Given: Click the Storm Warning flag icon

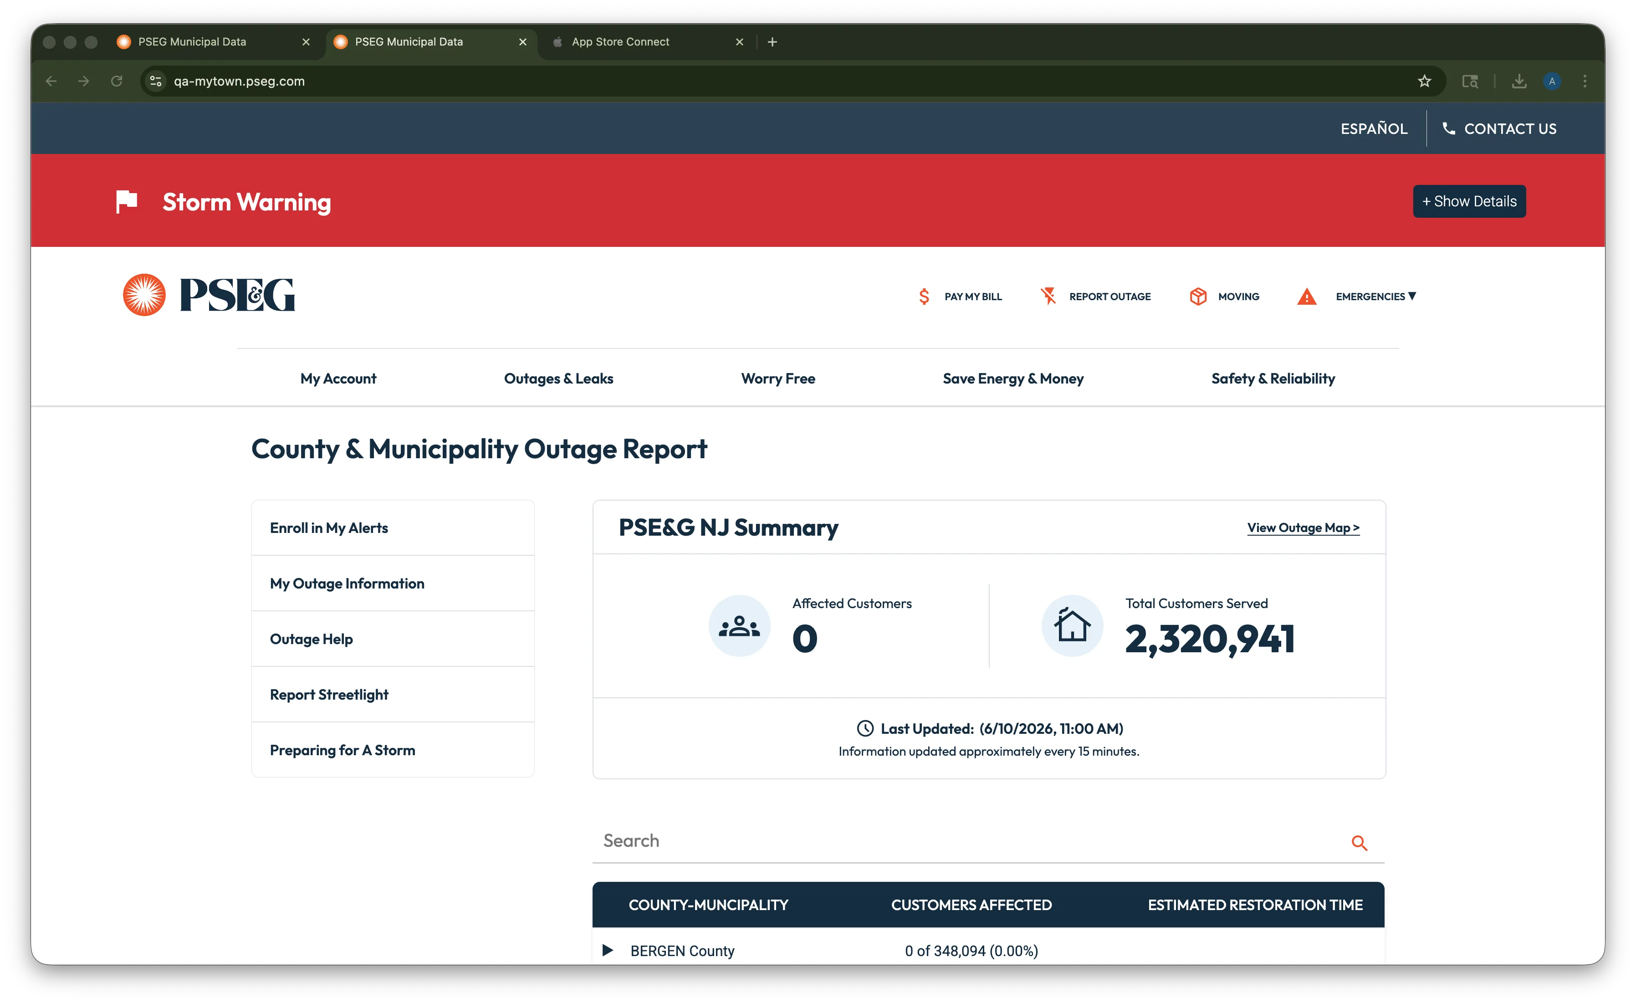Looking at the screenshot, I should [x=126, y=201].
